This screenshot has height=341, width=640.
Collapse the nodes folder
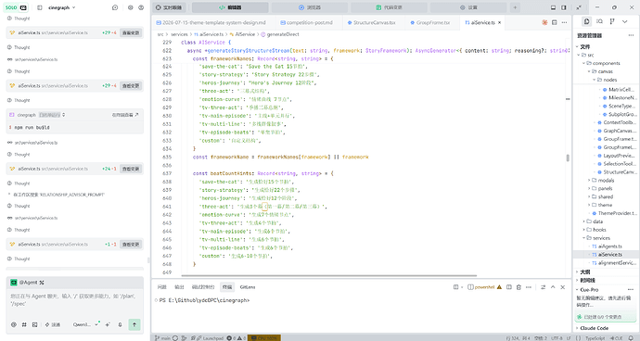click(606, 80)
